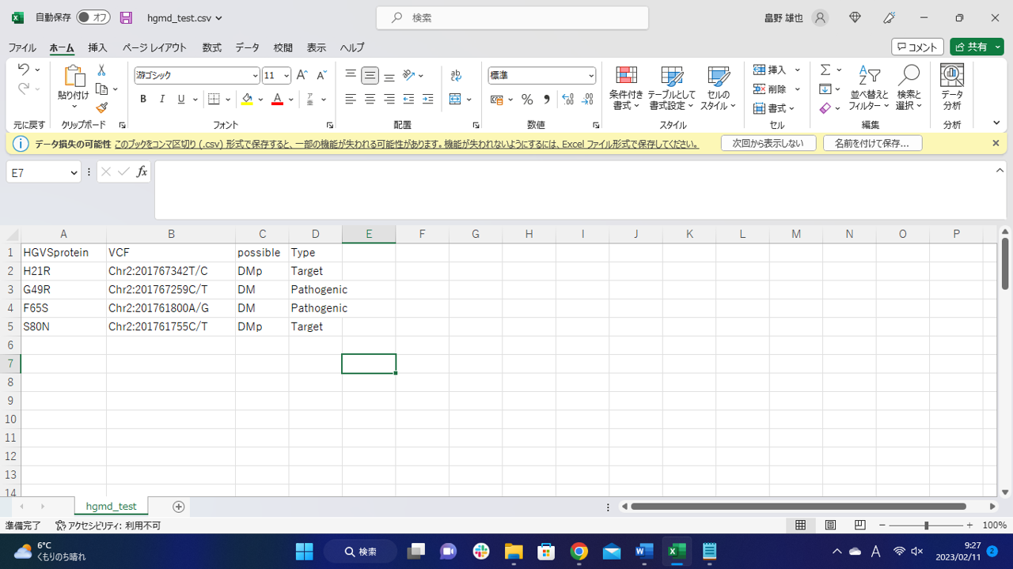Click the top vertical align icon
1013x569 pixels.
click(351, 76)
